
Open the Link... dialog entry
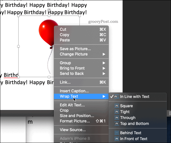click(81, 82)
